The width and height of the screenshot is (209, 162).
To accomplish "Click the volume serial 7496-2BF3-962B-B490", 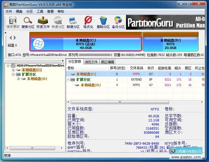I will pos(142,143).
